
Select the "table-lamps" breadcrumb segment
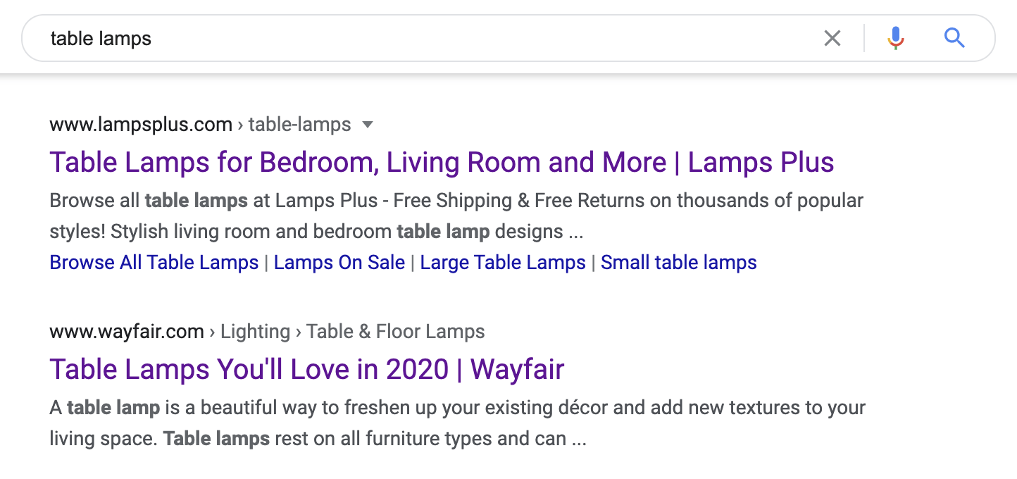coord(299,124)
